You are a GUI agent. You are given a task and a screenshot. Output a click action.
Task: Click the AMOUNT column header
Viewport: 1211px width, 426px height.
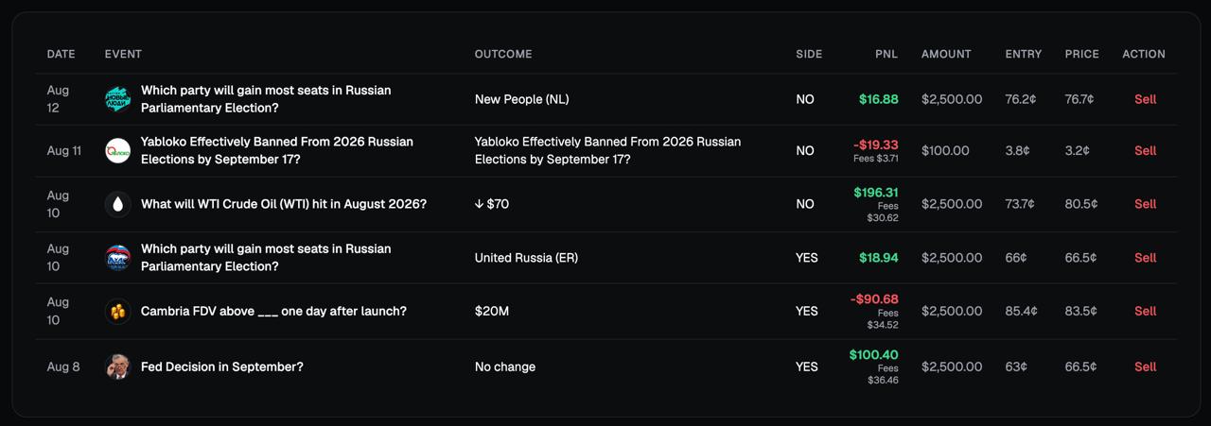pyautogui.click(x=946, y=54)
